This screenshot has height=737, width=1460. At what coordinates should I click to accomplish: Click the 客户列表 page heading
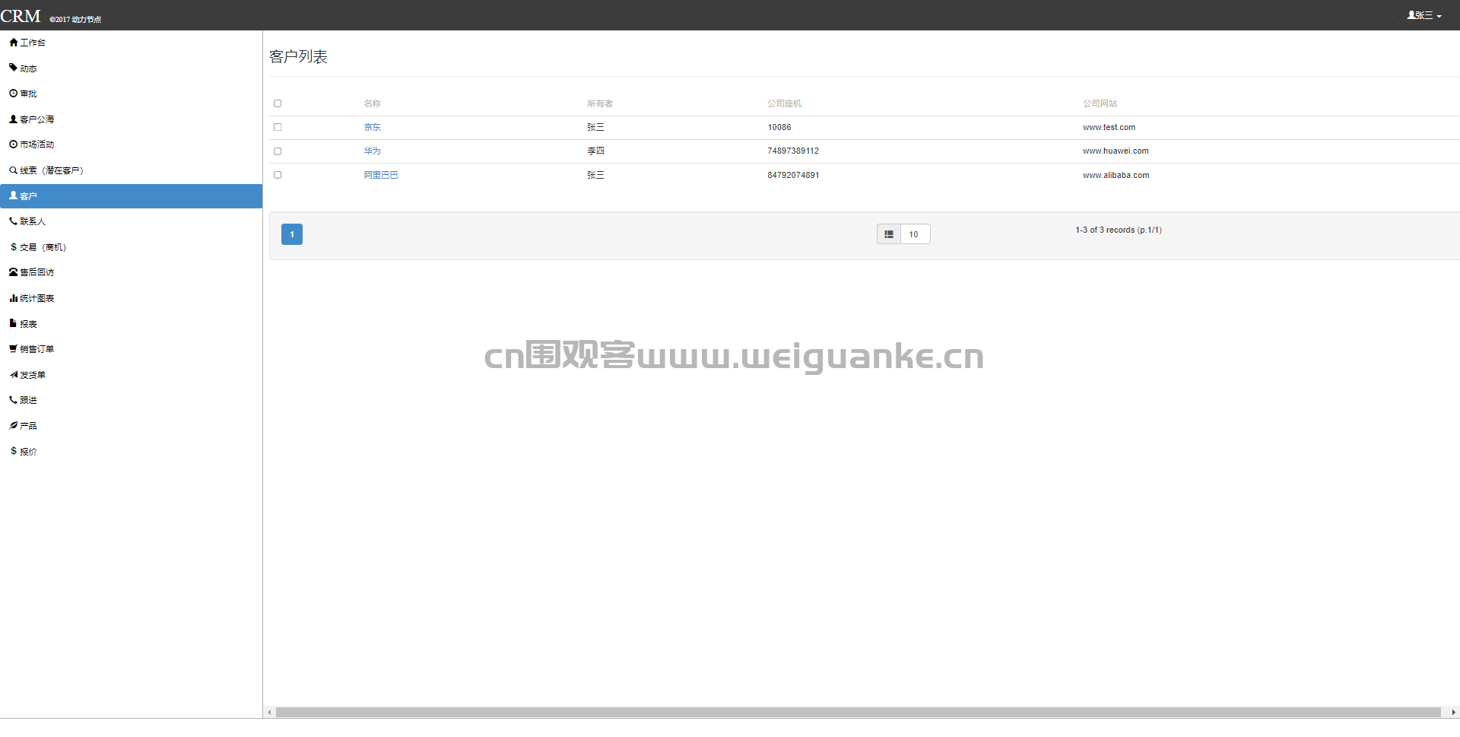(x=298, y=57)
